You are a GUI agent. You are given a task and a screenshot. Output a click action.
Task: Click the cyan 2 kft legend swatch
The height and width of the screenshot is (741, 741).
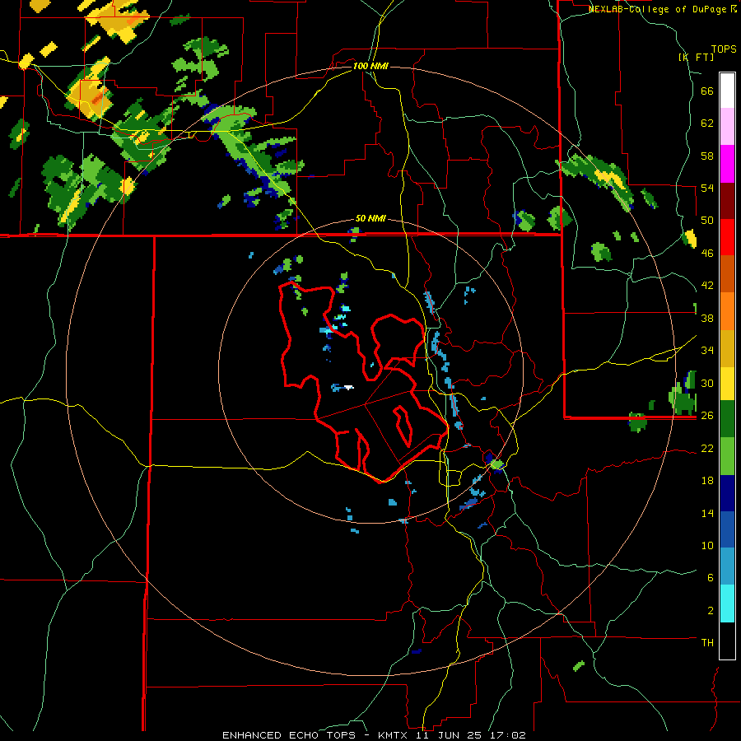tap(727, 604)
